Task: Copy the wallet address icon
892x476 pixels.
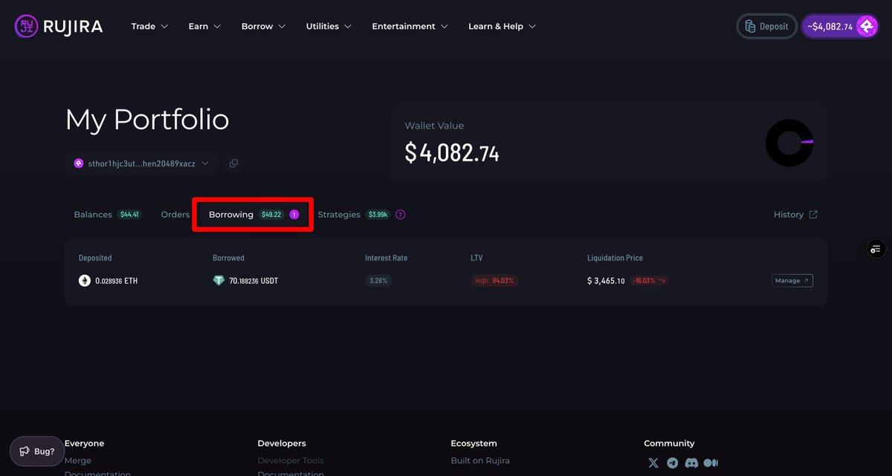Action: [x=233, y=163]
